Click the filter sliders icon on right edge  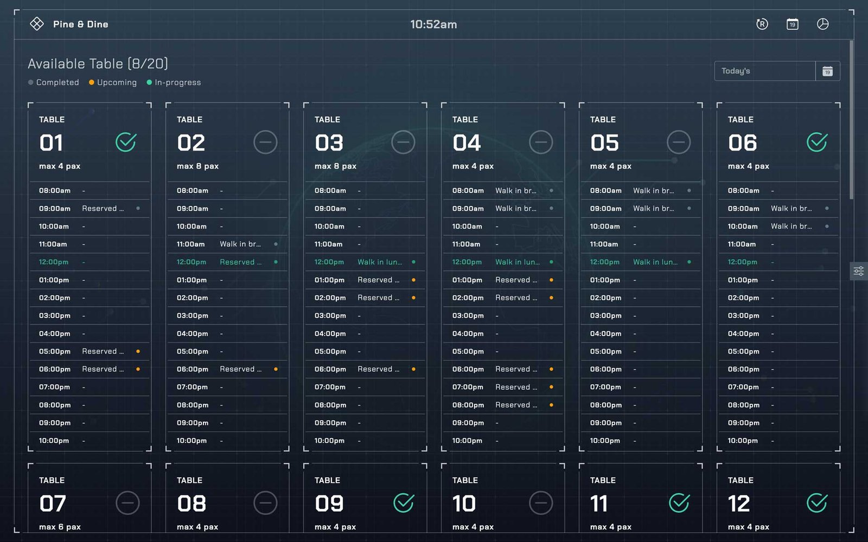click(858, 271)
